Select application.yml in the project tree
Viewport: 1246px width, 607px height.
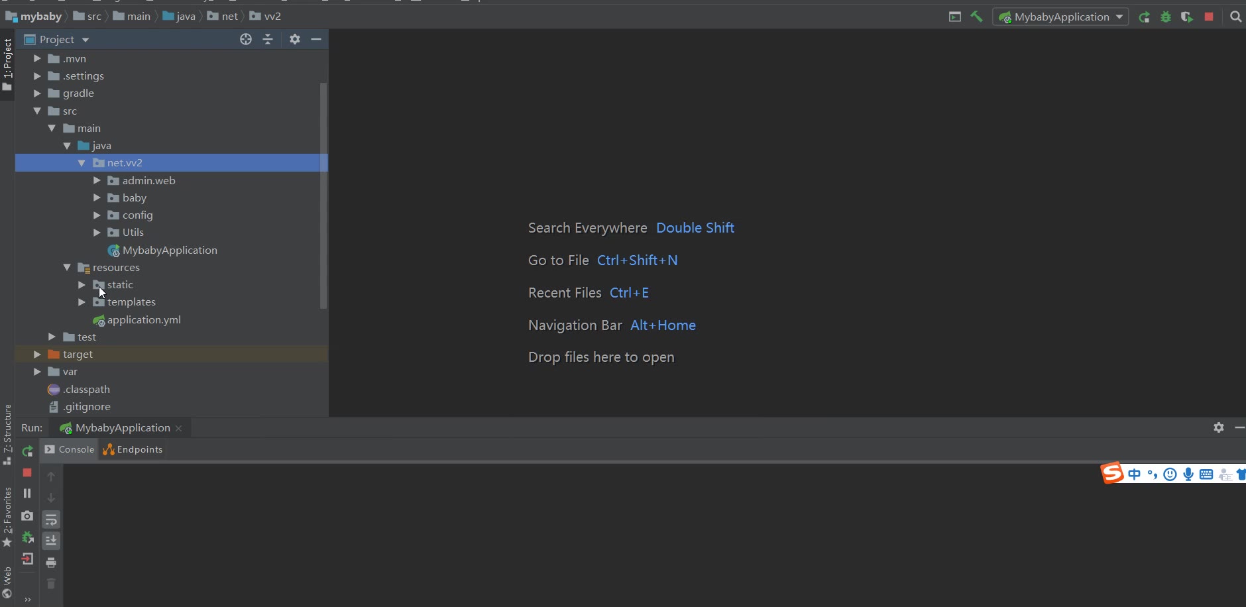[x=144, y=319]
